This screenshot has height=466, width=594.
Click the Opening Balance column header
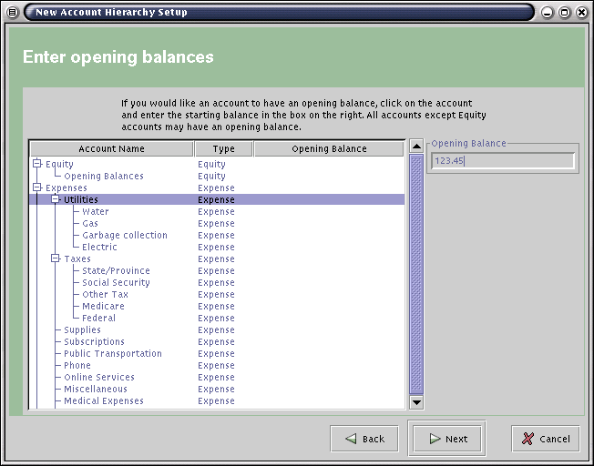tap(329, 148)
